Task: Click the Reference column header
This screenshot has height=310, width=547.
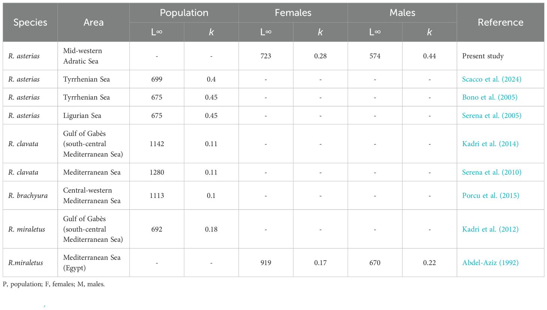Action: (500, 22)
